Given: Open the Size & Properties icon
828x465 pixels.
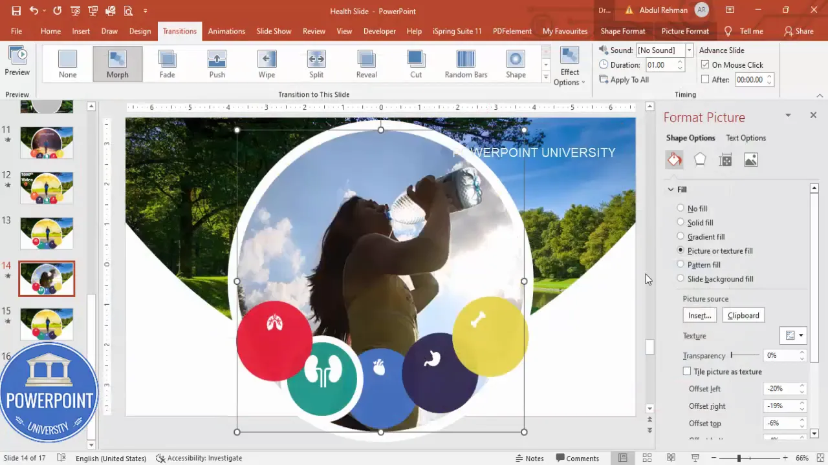Looking at the screenshot, I should (725, 160).
